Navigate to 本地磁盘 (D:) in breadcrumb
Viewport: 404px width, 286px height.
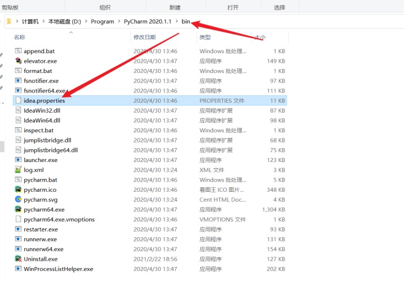click(65, 21)
